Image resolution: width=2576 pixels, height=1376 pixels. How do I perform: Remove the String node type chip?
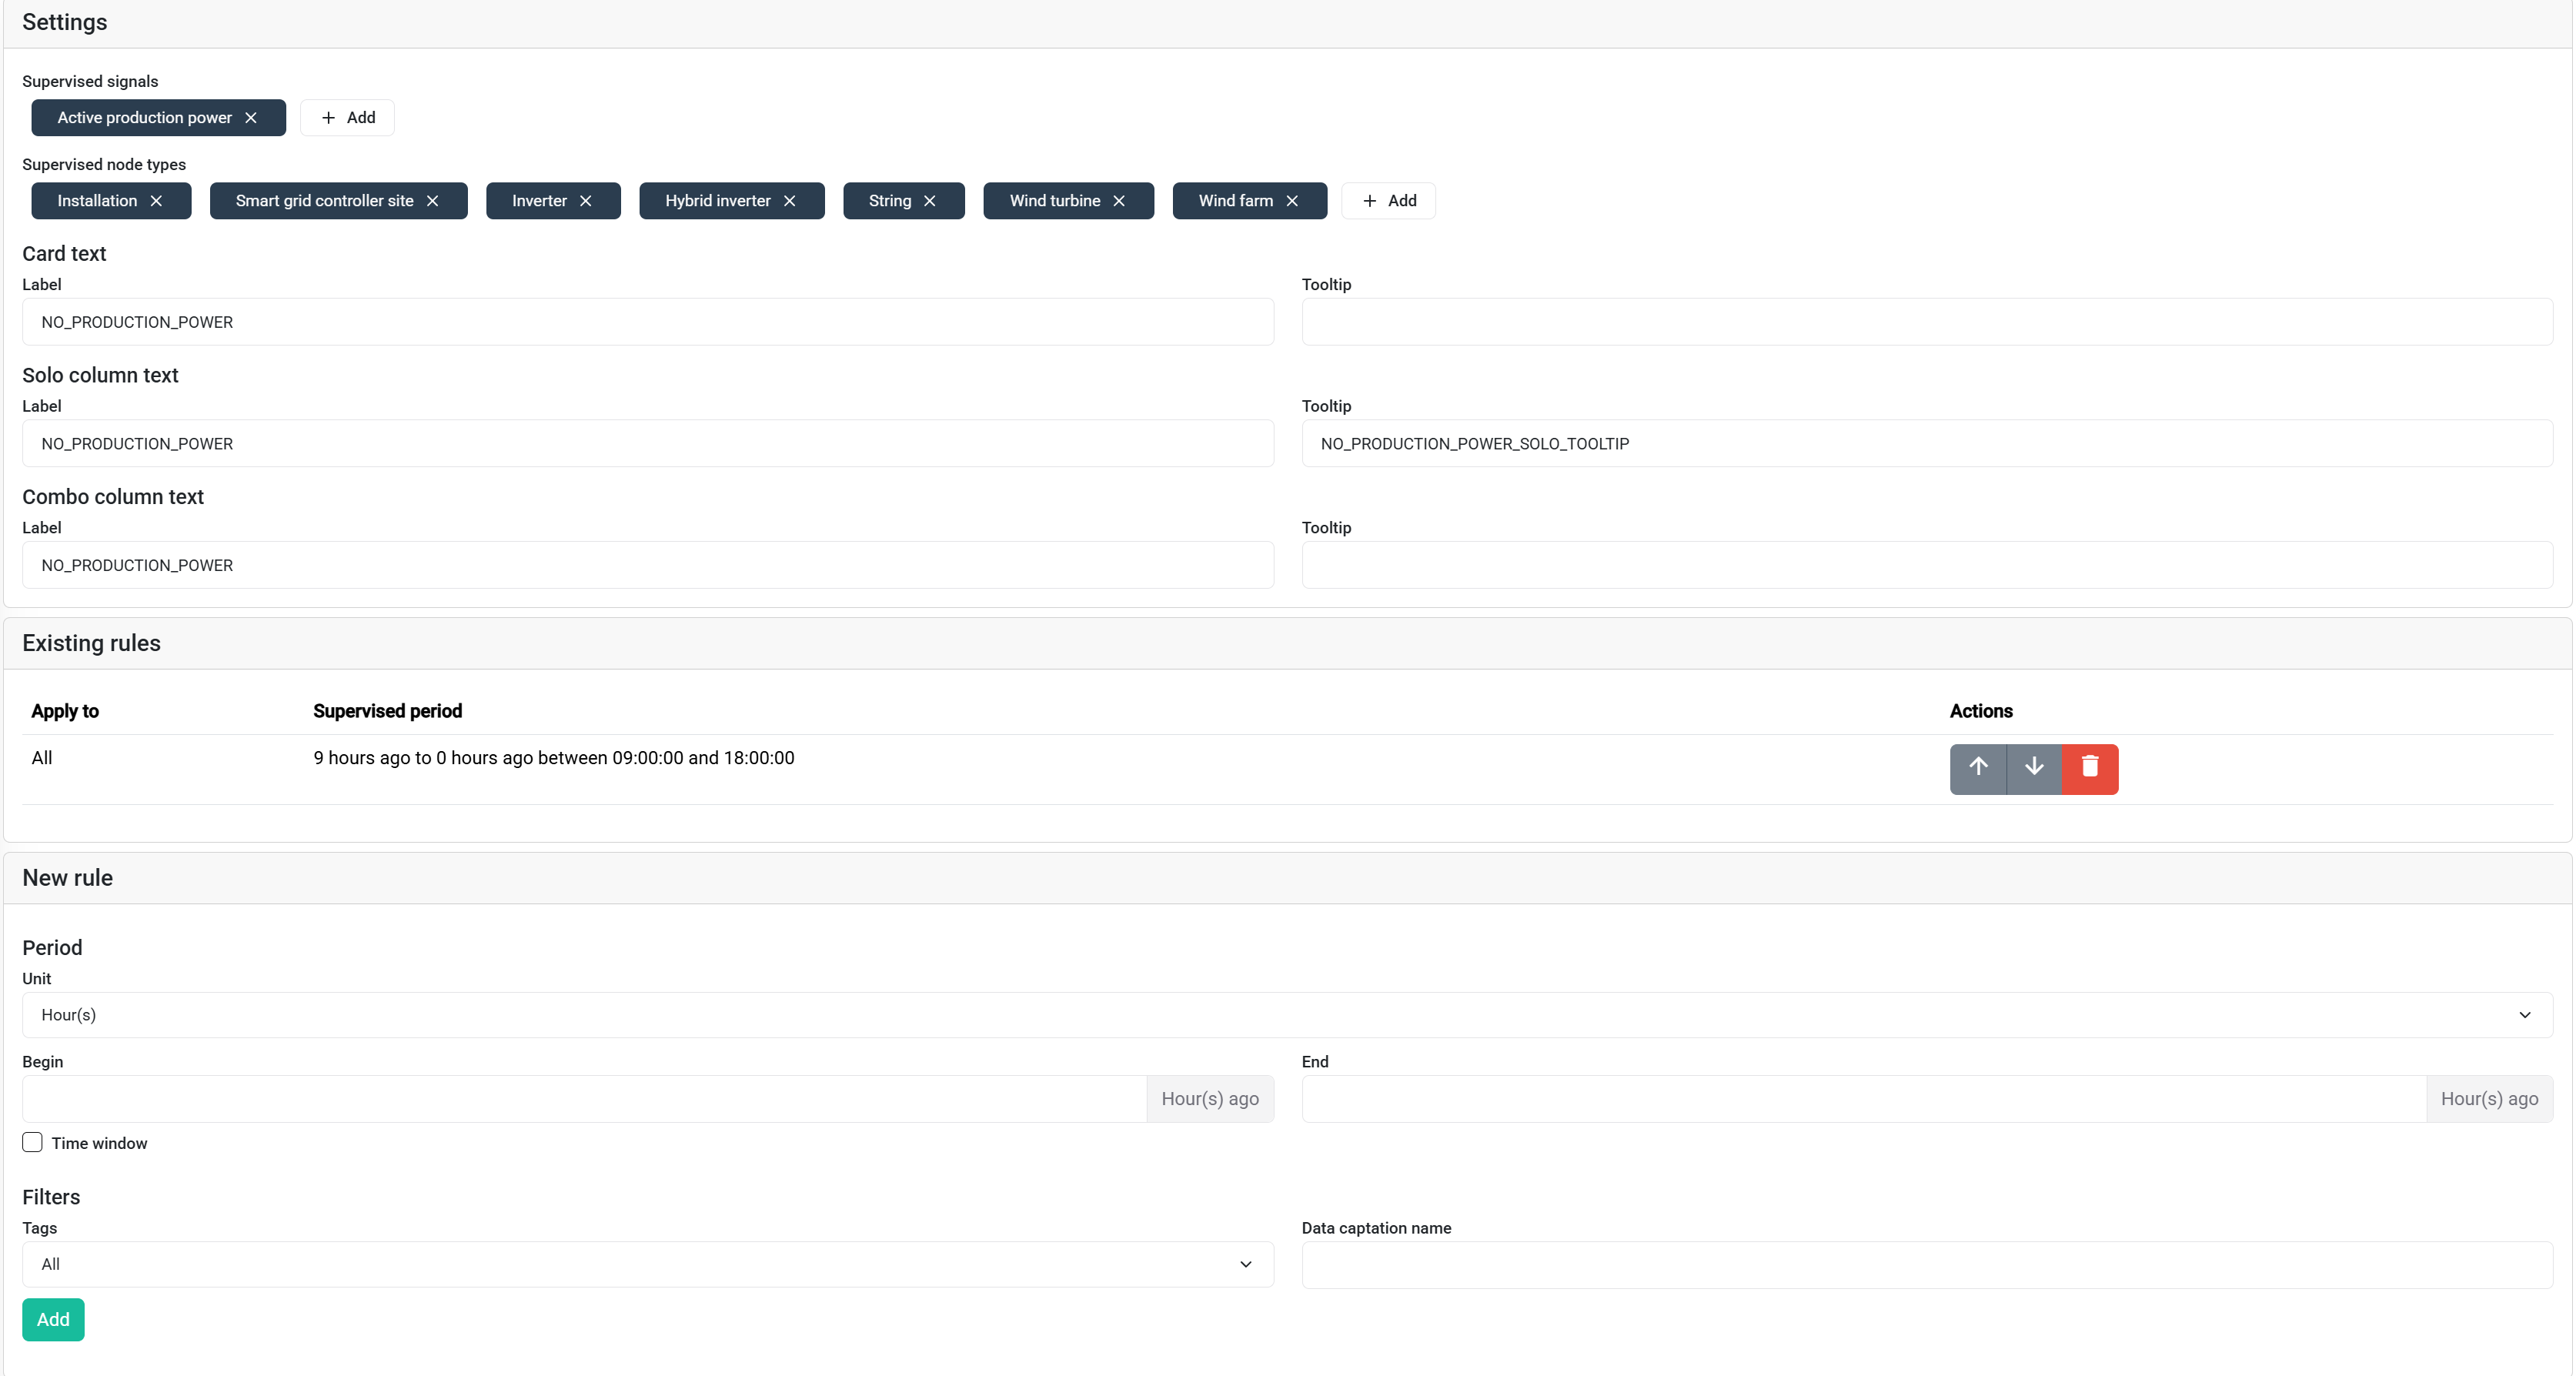(x=928, y=201)
